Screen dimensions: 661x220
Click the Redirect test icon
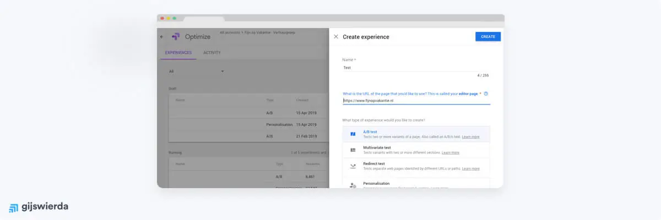pyautogui.click(x=353, y=166)
